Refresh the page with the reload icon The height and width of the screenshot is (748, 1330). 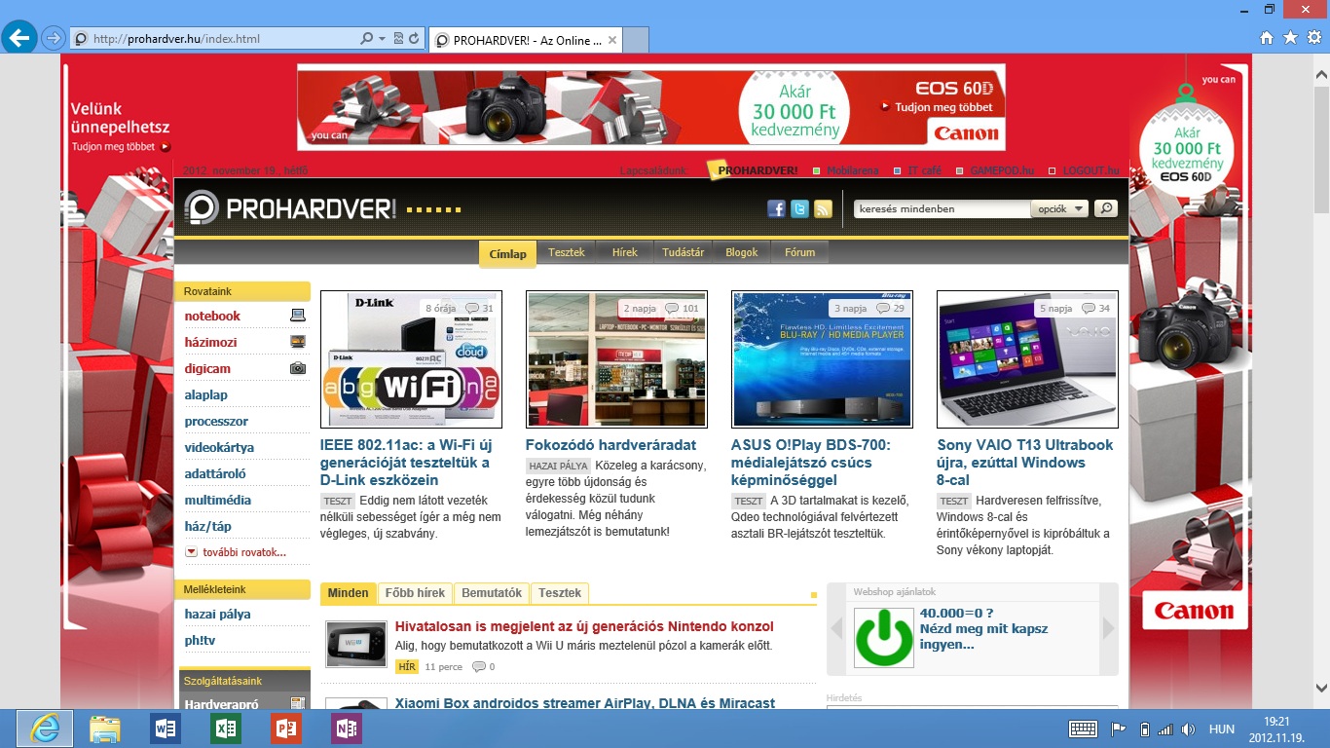click(x=415, y=39)
